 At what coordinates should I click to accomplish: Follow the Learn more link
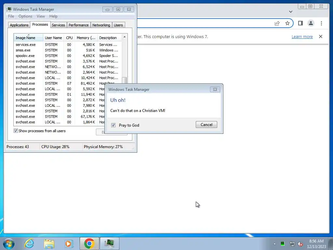302,36
